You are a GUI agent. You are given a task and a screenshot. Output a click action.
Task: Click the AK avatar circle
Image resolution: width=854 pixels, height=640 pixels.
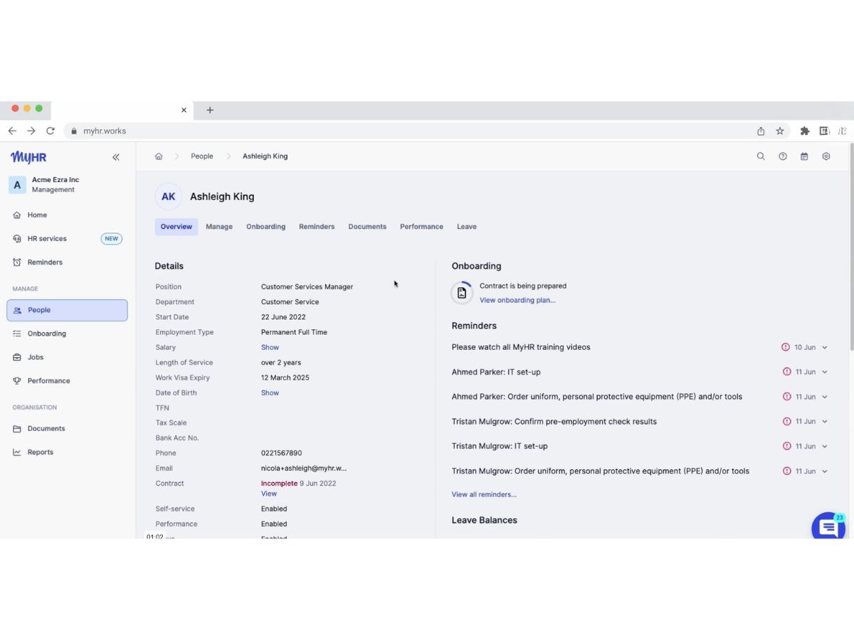[x=169, y=197]
